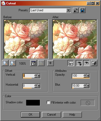Click in the Blur value field

[x=78, y=85]
